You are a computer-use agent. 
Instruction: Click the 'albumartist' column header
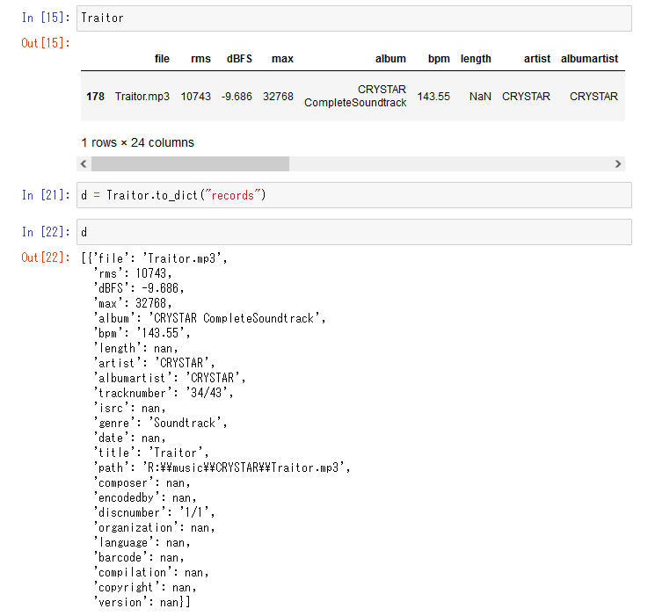coord(589,59)
